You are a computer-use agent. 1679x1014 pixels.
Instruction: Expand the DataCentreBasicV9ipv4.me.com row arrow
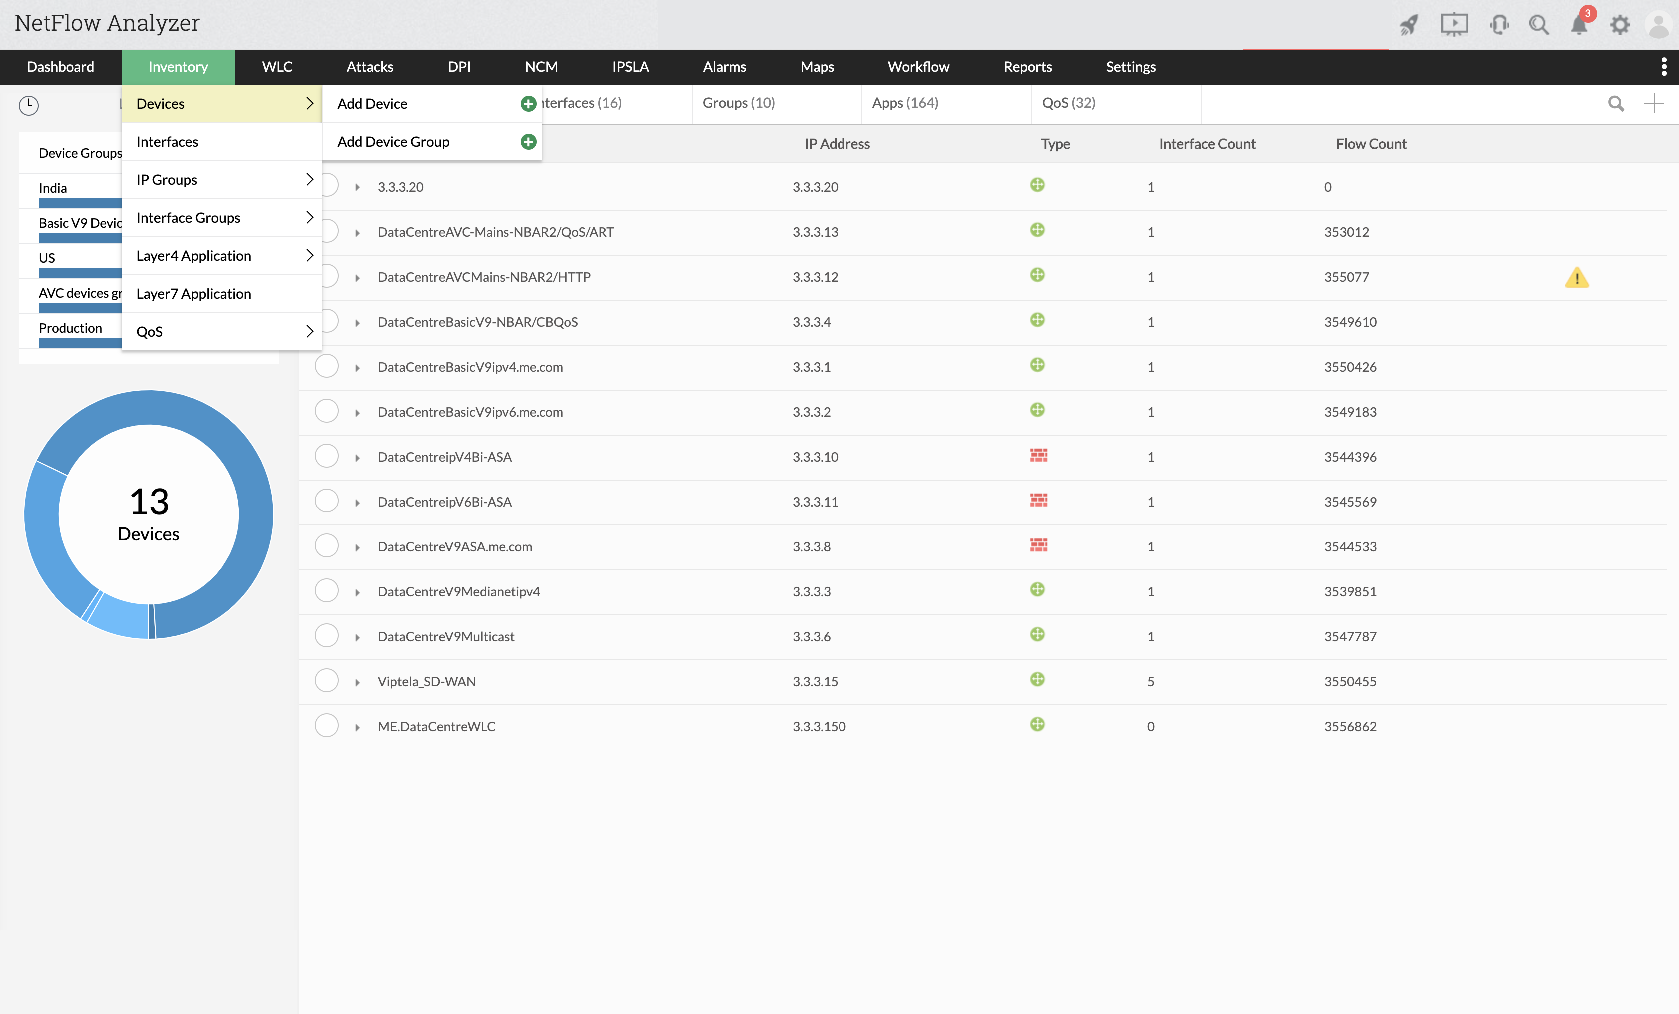tap(357, 368)
